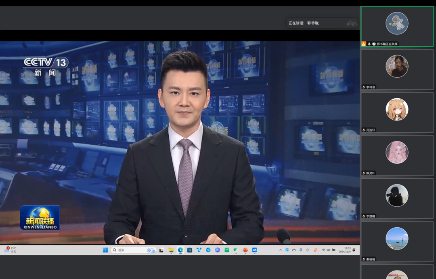
Task: Click the screen share icon on 郭书翰's tile
Action: [374, 44]
